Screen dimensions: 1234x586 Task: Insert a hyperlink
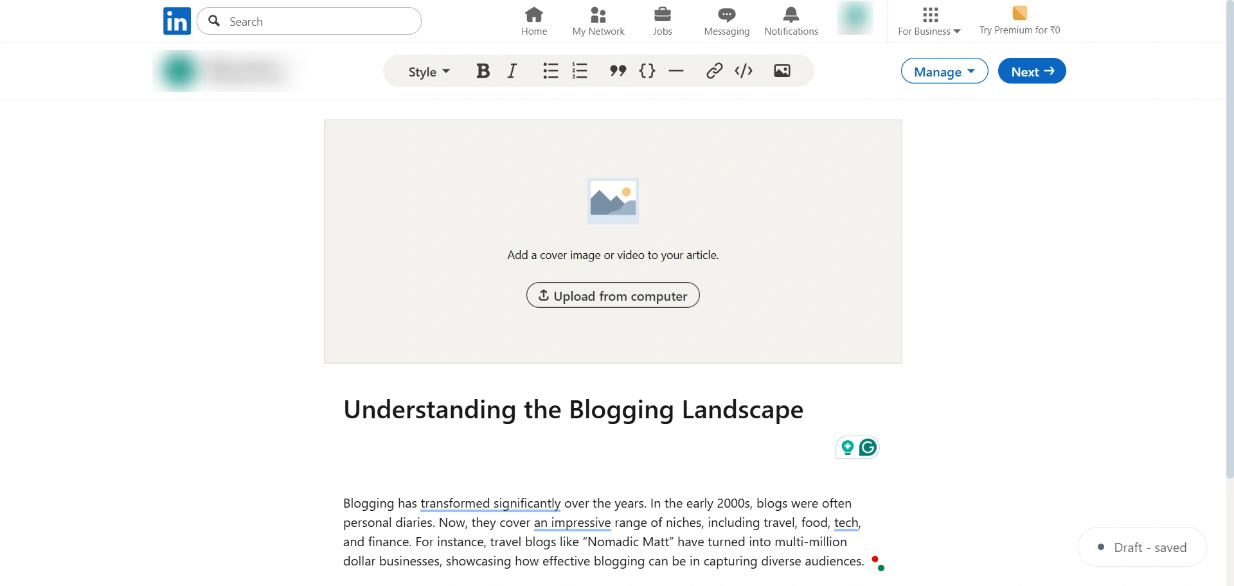coord(714,71)
